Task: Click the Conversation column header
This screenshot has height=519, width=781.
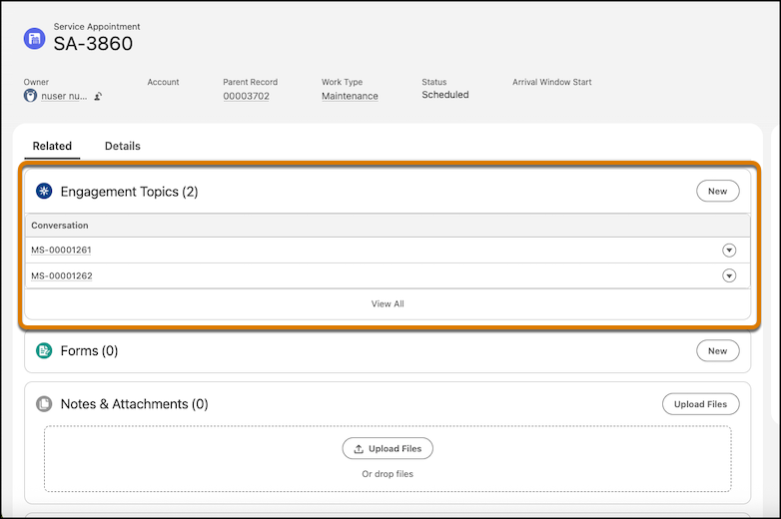Action: (60, 226)
